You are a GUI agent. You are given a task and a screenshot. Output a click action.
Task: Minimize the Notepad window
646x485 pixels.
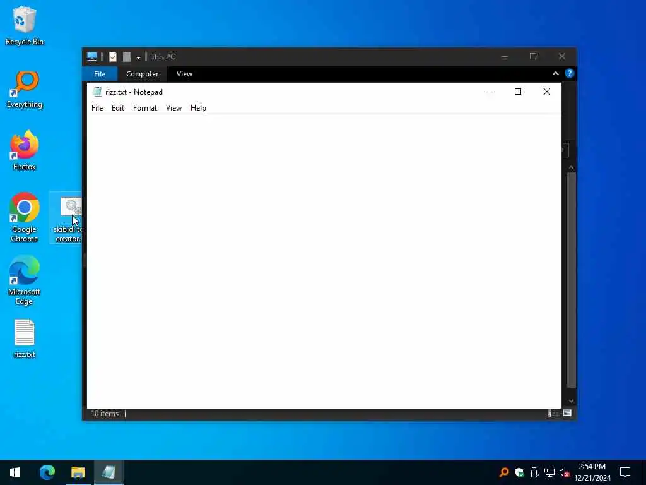[x=490, y=92]
